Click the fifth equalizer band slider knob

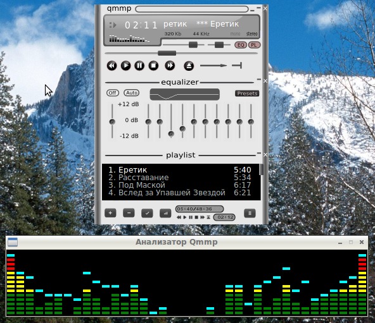pyautogui.click(x=194, y=122)
